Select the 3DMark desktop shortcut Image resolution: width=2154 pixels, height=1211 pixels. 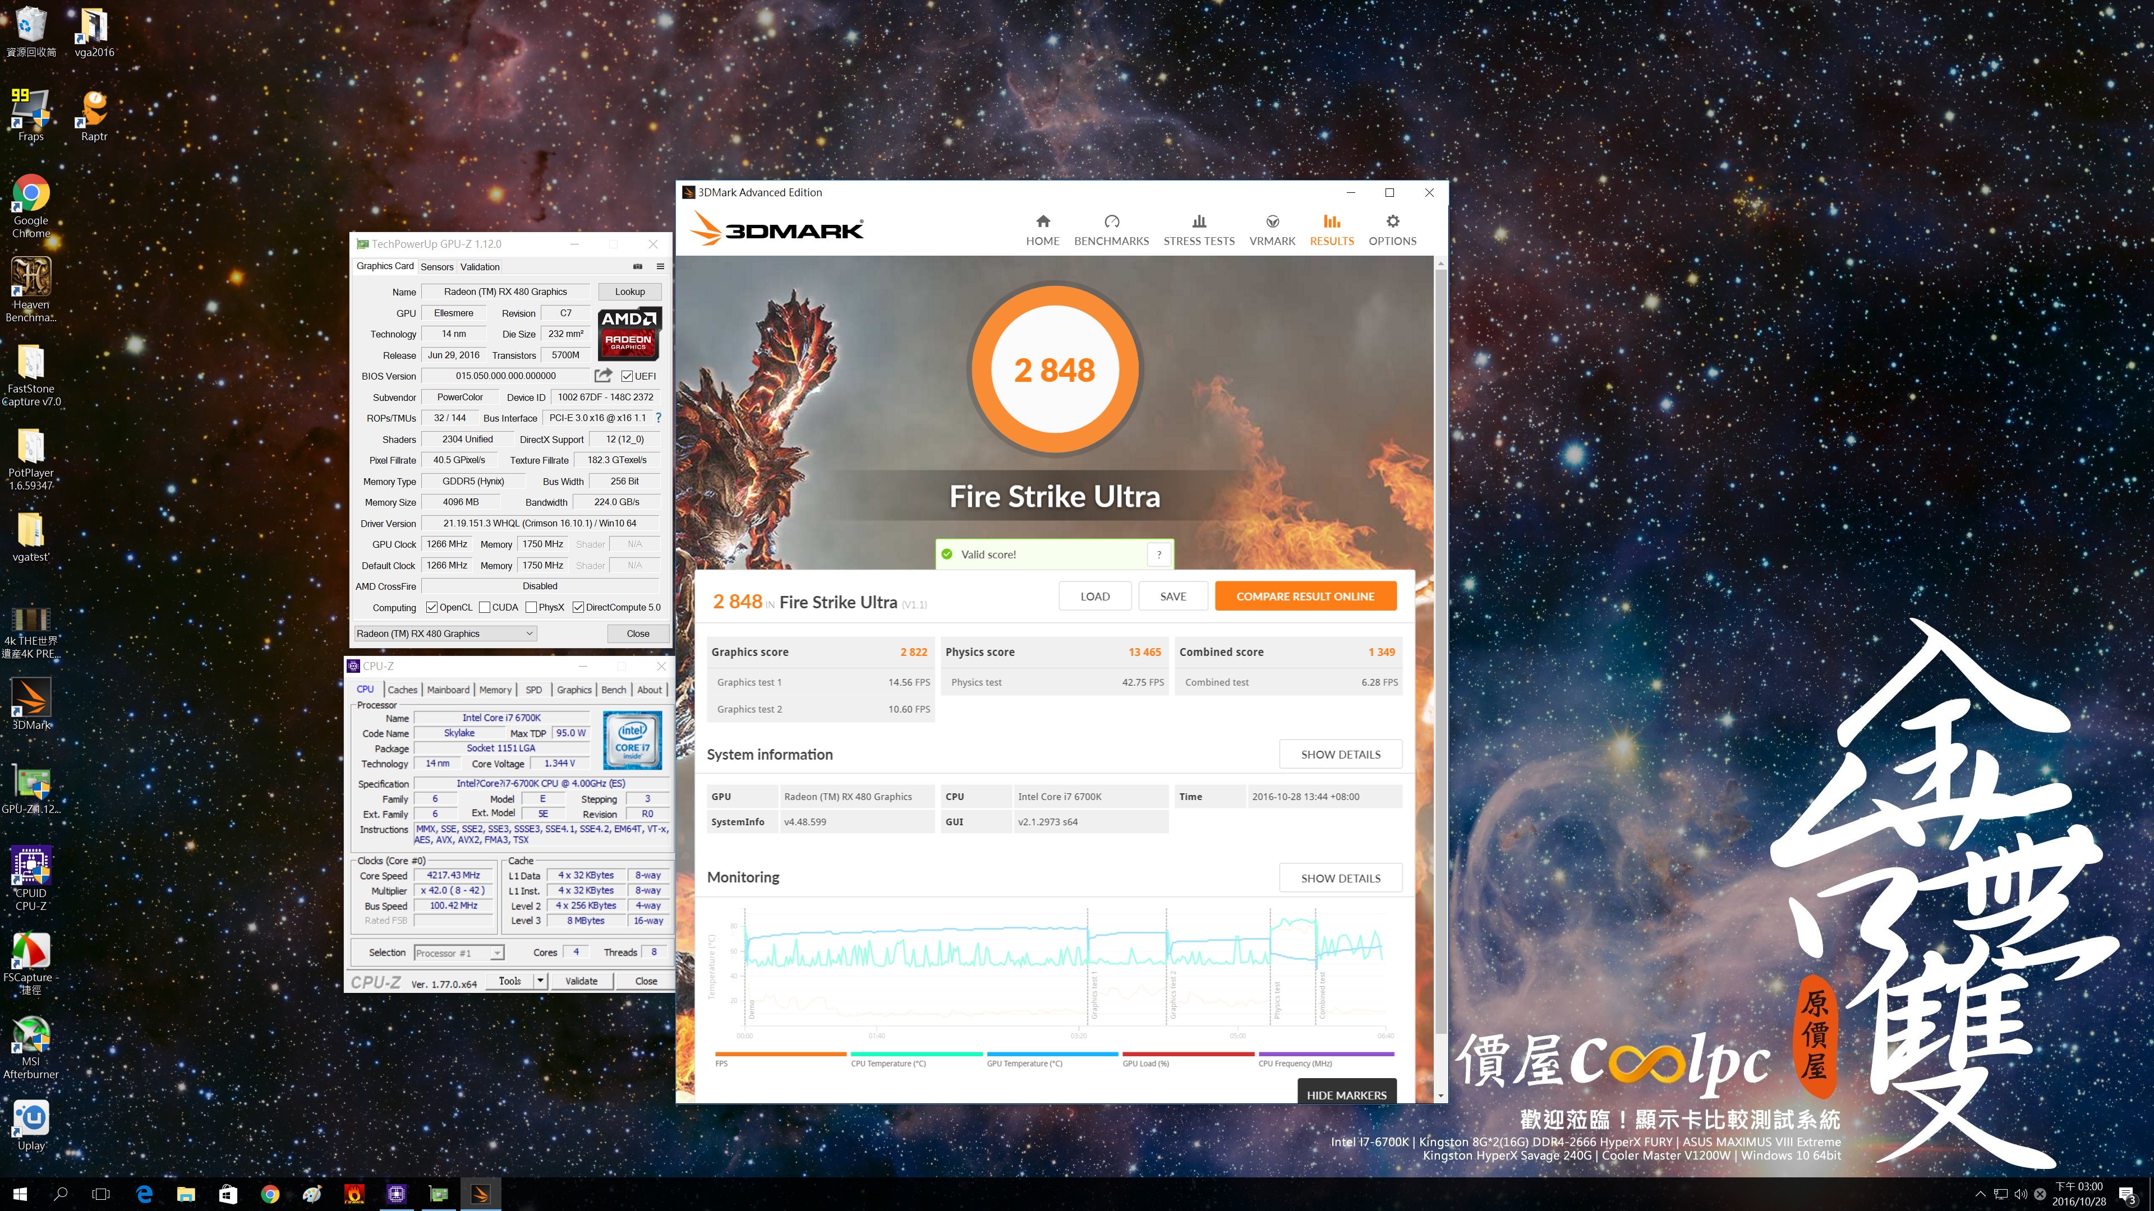coord(31,704)
